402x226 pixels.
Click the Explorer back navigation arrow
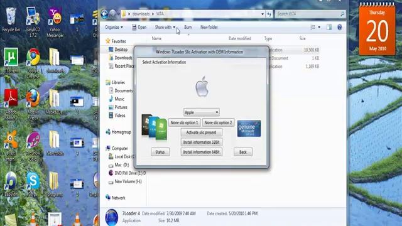[104, 14]
